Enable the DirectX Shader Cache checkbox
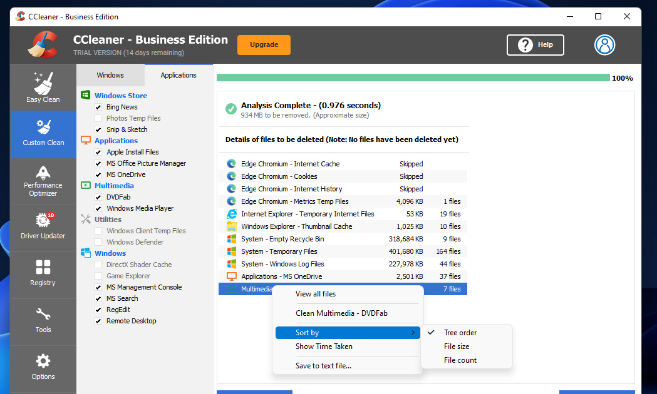The height and width of the screenshot is (394, 657). [x=98, y=265]
